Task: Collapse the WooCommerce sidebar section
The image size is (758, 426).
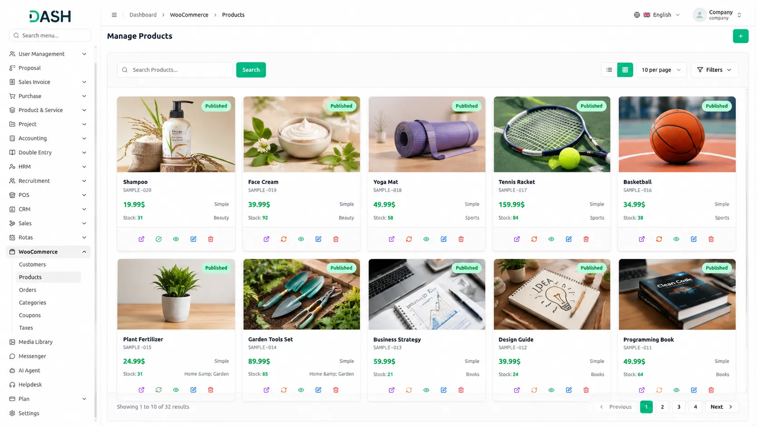Action: pyautogui.click(x=48, y=252)
